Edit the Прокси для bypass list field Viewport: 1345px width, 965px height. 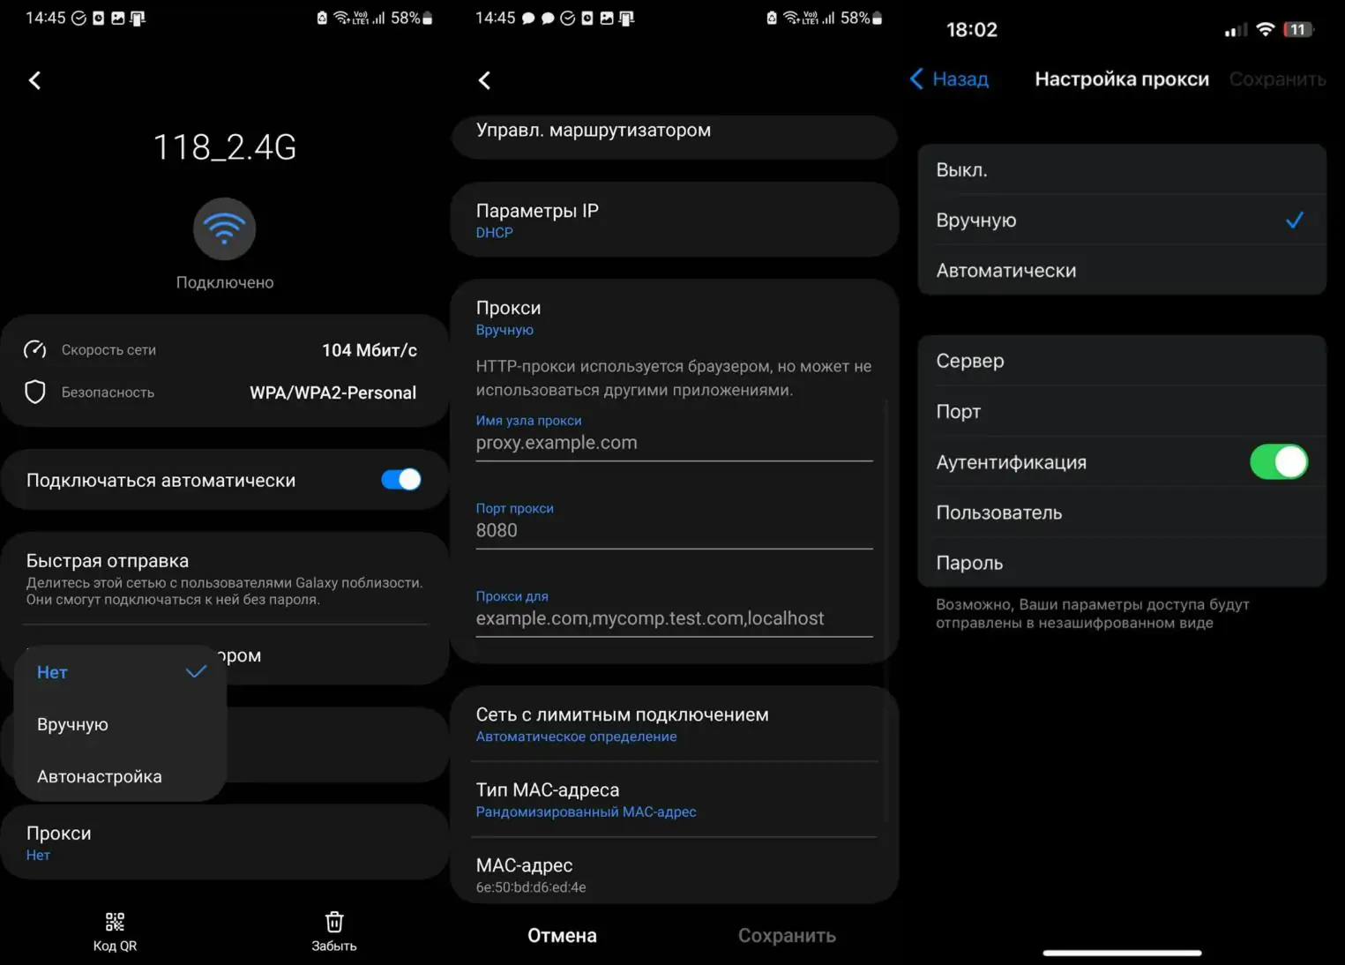pos(674,618)
